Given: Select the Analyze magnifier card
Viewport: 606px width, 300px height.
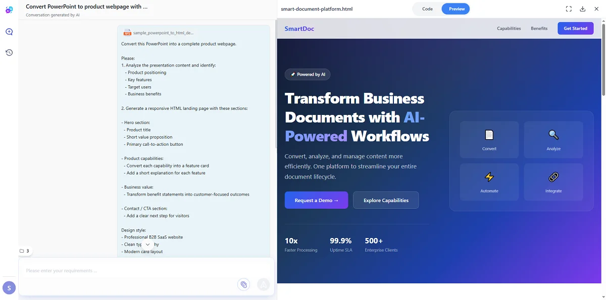Looking at the screenshot, I should [x=553, y=140].
